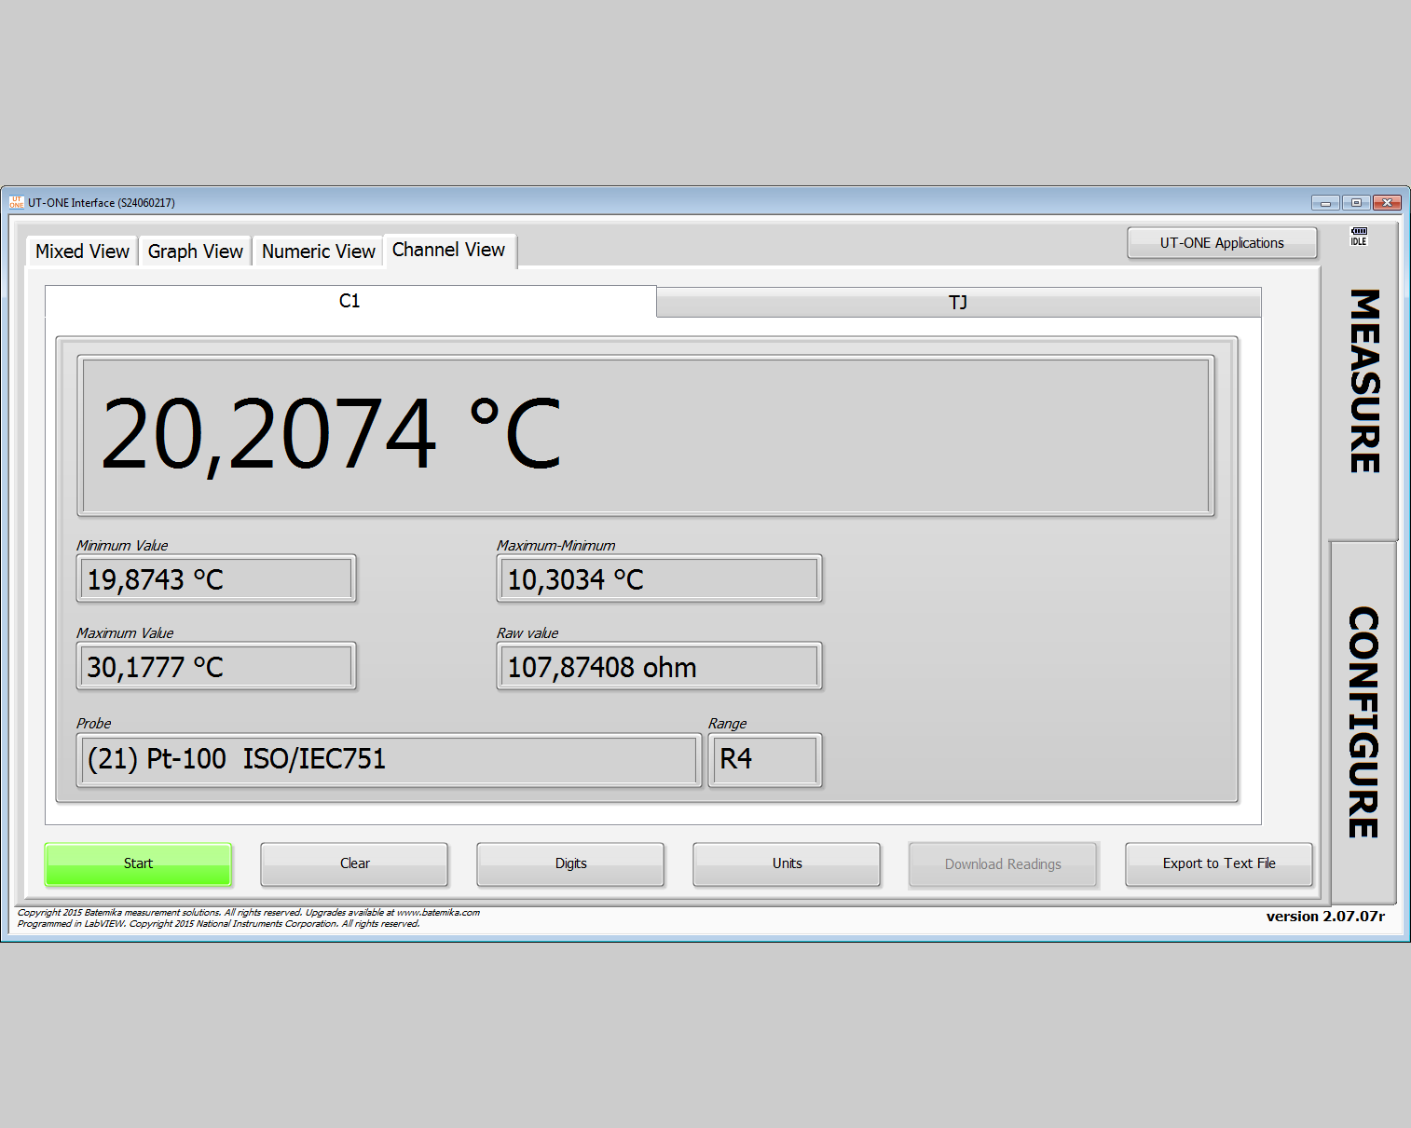This screenshot has width=1411, height=1128.
Task: Click the Range field showing R4
Action: click(x=764, y=760)
